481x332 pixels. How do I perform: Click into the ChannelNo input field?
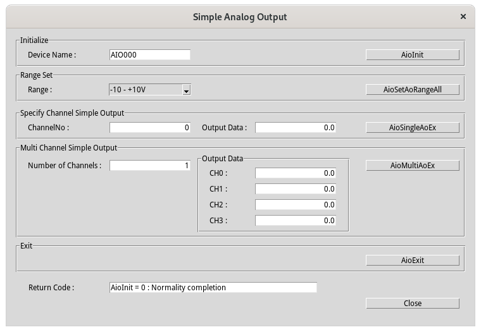click(x=149, y=128)
